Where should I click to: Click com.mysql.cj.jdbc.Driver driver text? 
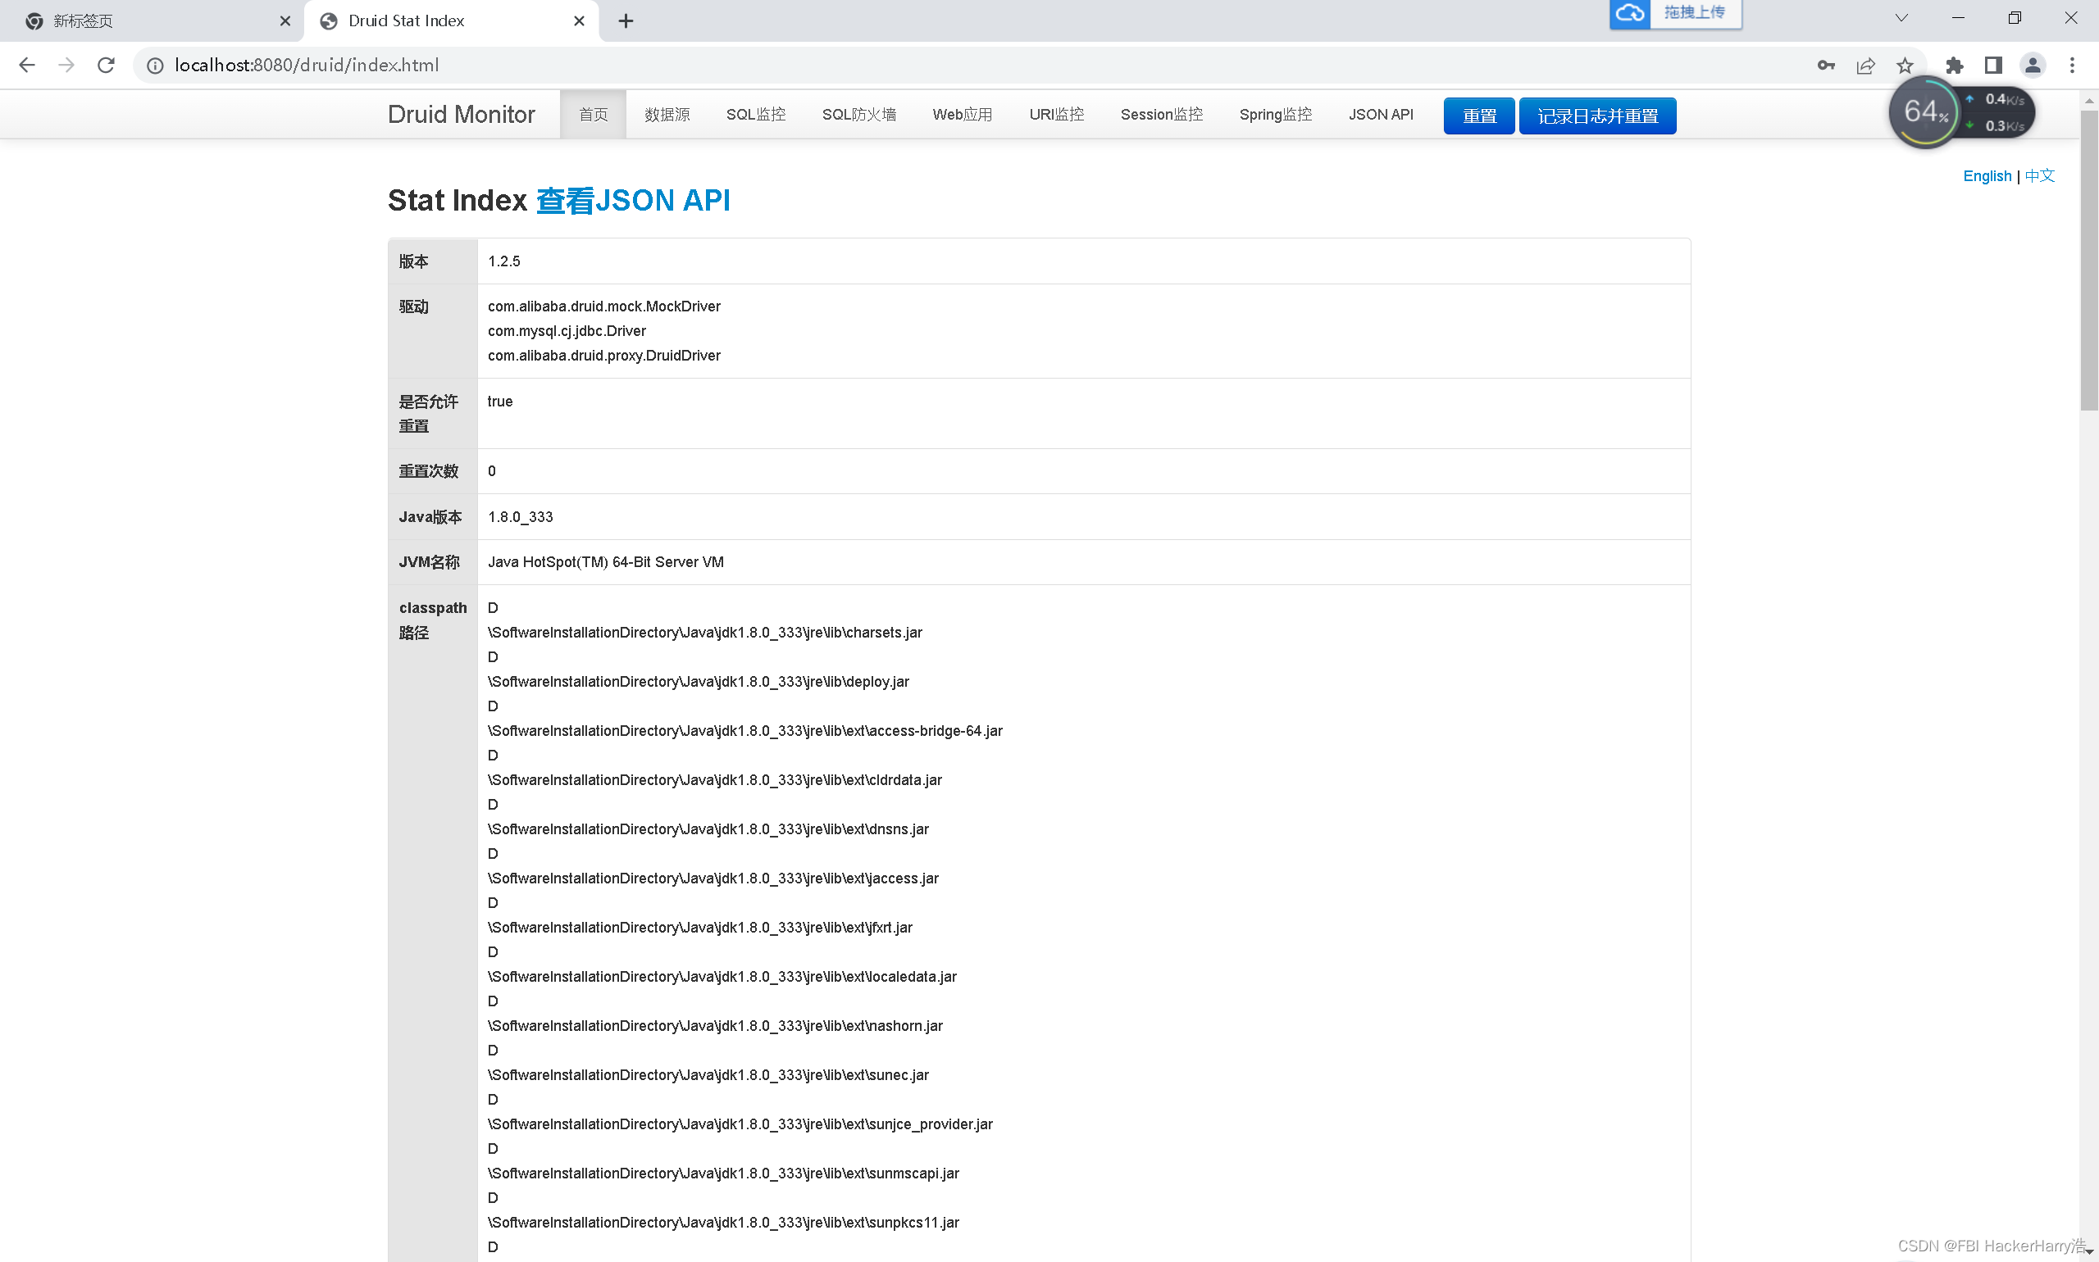point(567,332)
